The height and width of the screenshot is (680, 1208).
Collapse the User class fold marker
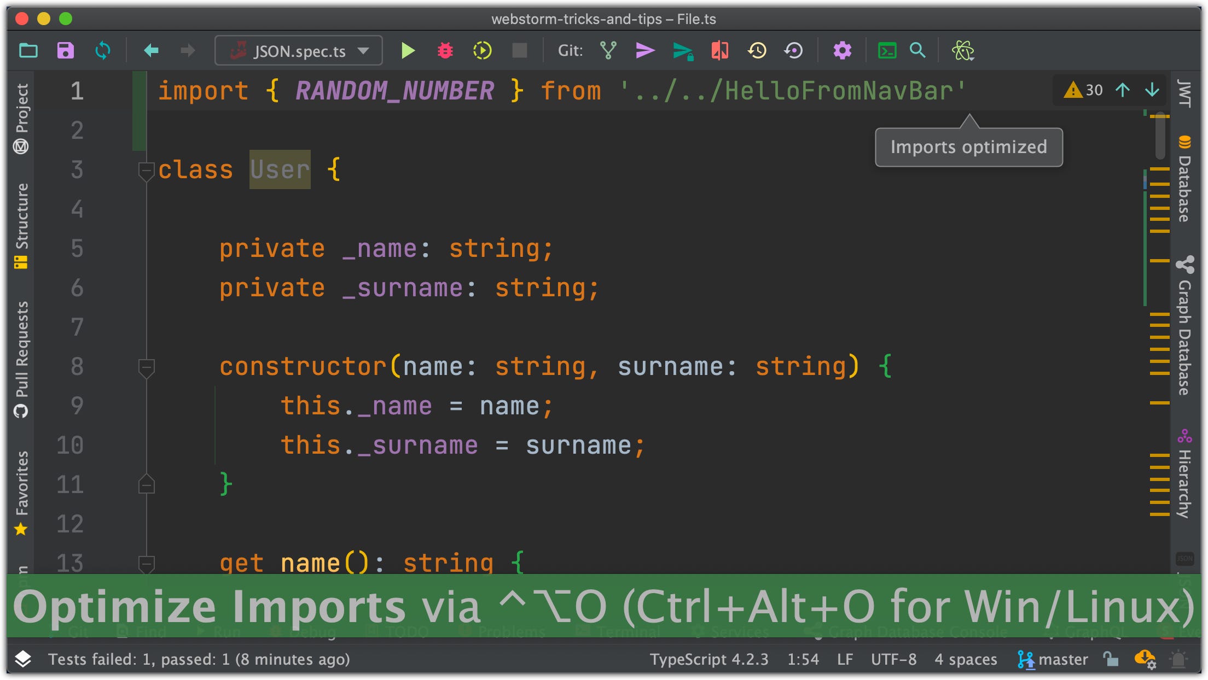(x=146, y=171)
